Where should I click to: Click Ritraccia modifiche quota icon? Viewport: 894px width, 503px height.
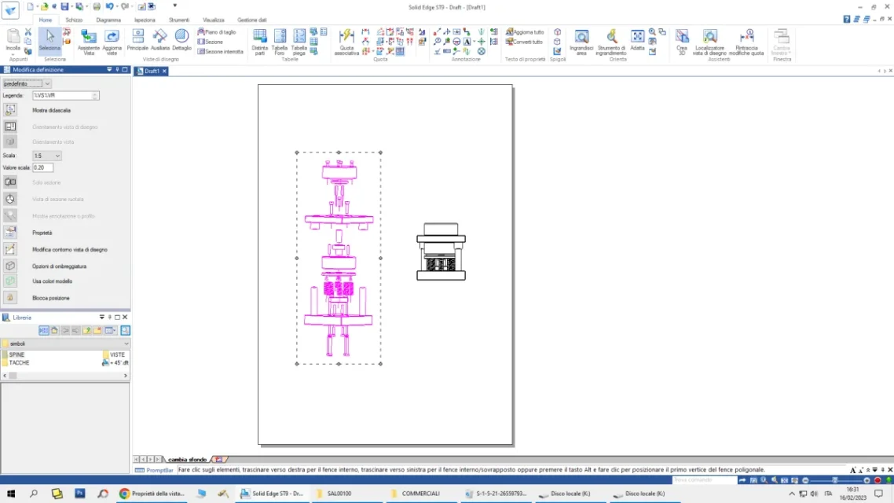pyautogui.click(x=746, y=42)
